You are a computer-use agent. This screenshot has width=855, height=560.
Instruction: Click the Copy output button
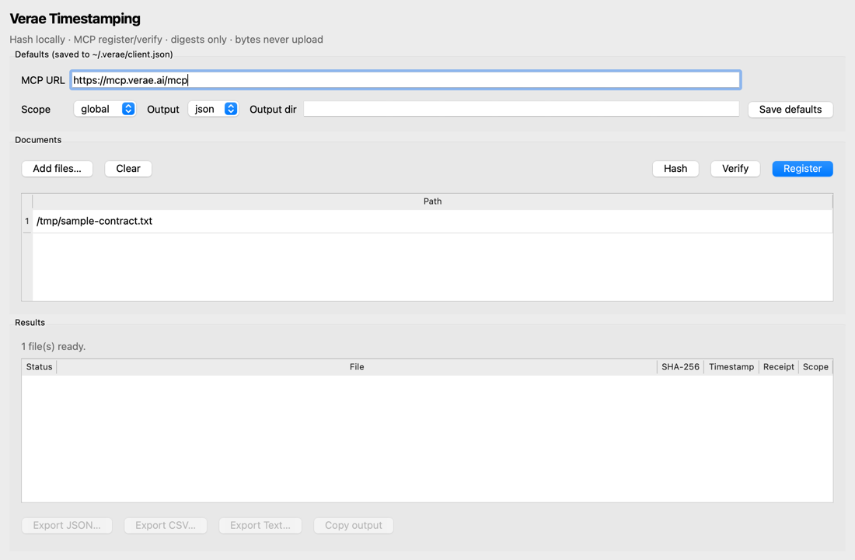(354, 526)
